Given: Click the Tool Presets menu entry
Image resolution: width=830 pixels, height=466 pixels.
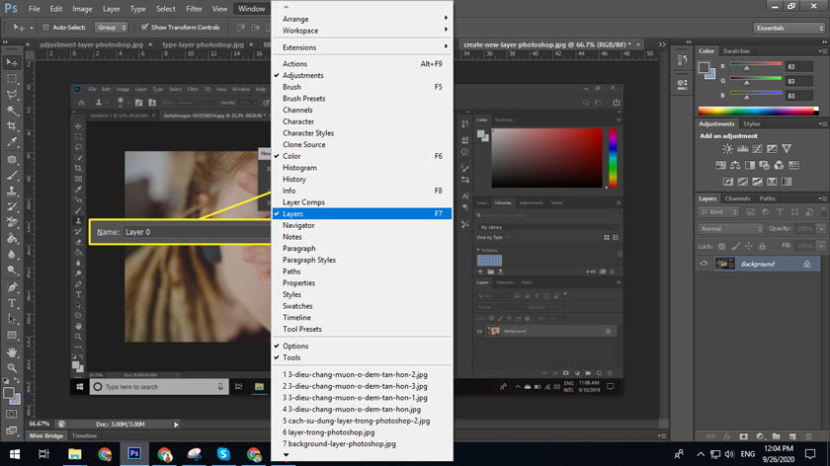Looking at the screenshot, I should 362,329.
